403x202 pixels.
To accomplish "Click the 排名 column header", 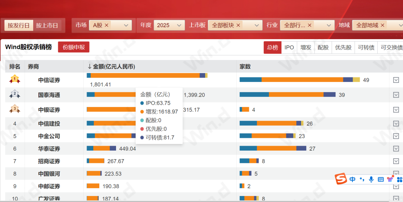I will point(15,66).
